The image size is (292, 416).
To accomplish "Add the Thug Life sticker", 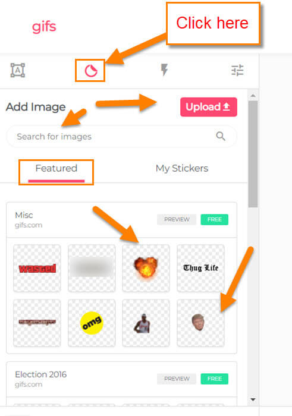I will [x=200, y=268].
